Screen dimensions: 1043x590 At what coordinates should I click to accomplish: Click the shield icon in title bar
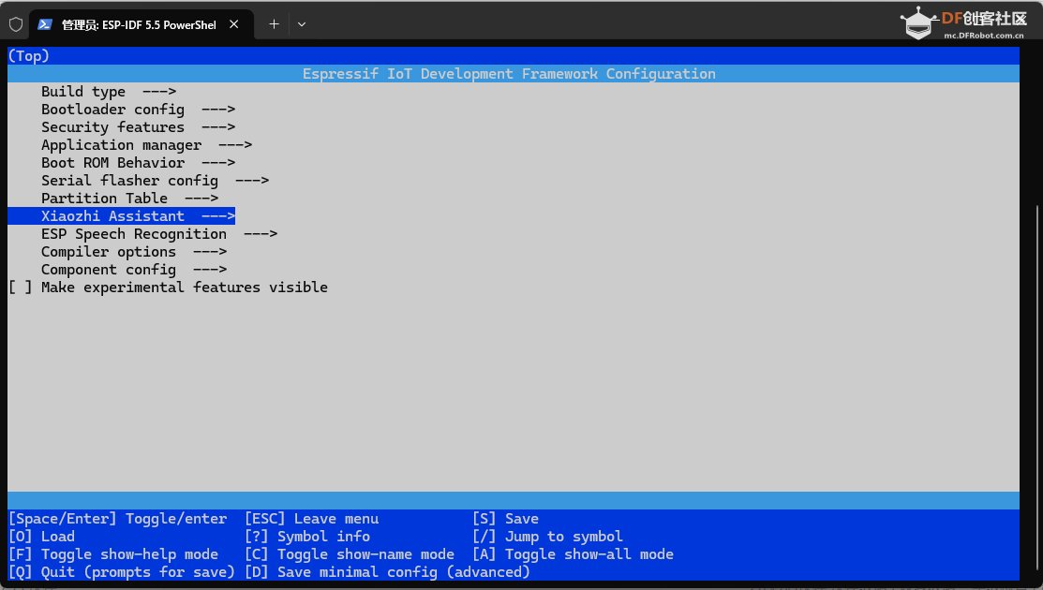tap(16, 24)
